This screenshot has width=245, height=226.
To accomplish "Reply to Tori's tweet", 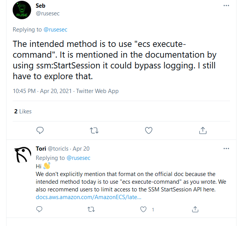I will pyautogui.click(x=39, y=209).
